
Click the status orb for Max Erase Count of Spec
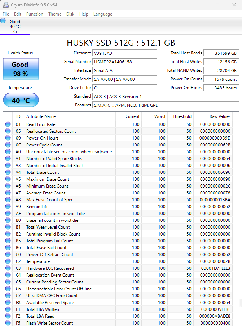pyautogui.click(x=8, y=199)
